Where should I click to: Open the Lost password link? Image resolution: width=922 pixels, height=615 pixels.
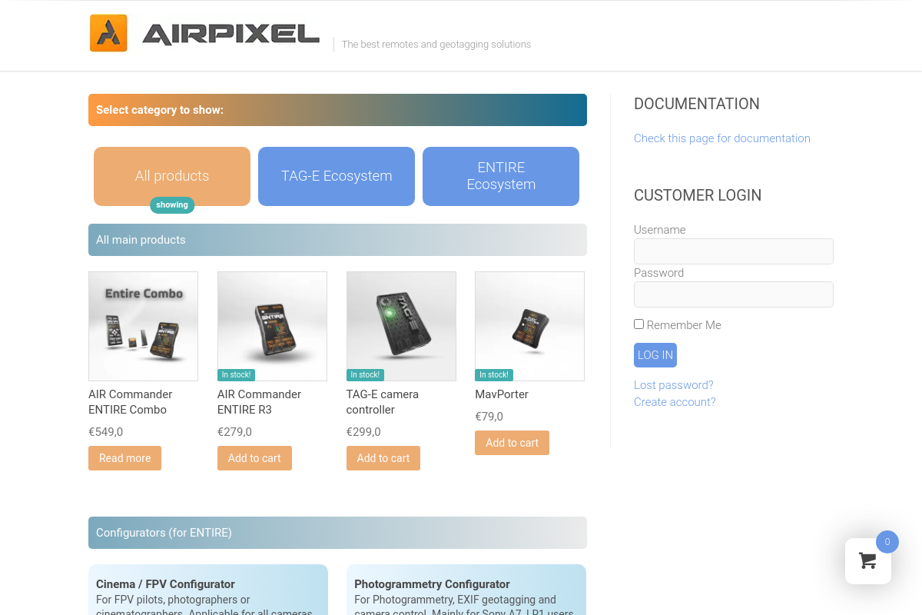(x=674, y=385)
